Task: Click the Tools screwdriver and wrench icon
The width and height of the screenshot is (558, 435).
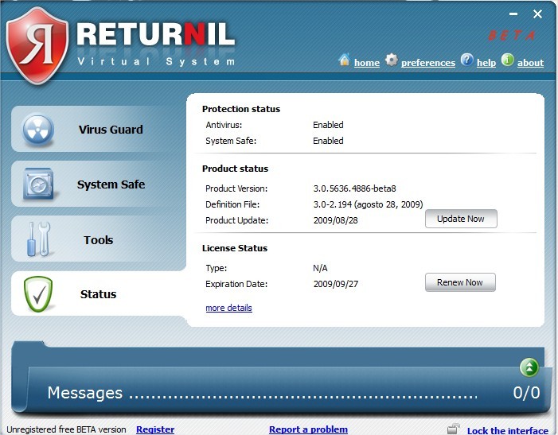Action: pyautogui.click(x=39, y=239)
